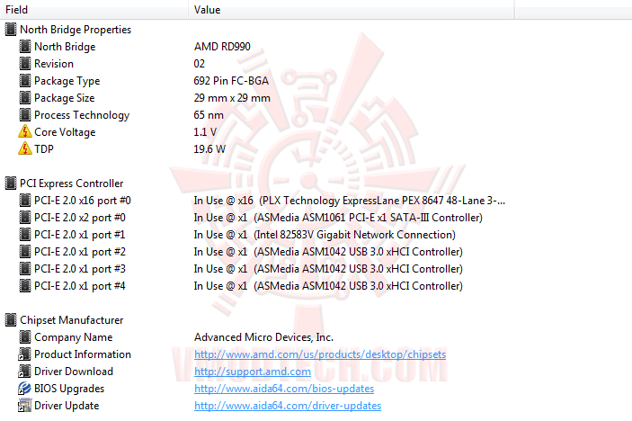Select the Chipset Manufacturer group row

(71, 319)
